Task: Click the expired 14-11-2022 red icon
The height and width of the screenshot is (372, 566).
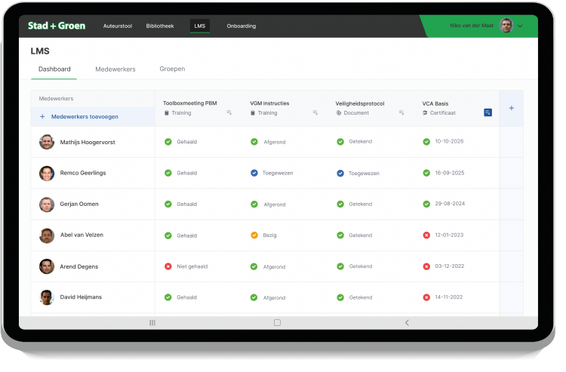Action: tap(426, 297)
